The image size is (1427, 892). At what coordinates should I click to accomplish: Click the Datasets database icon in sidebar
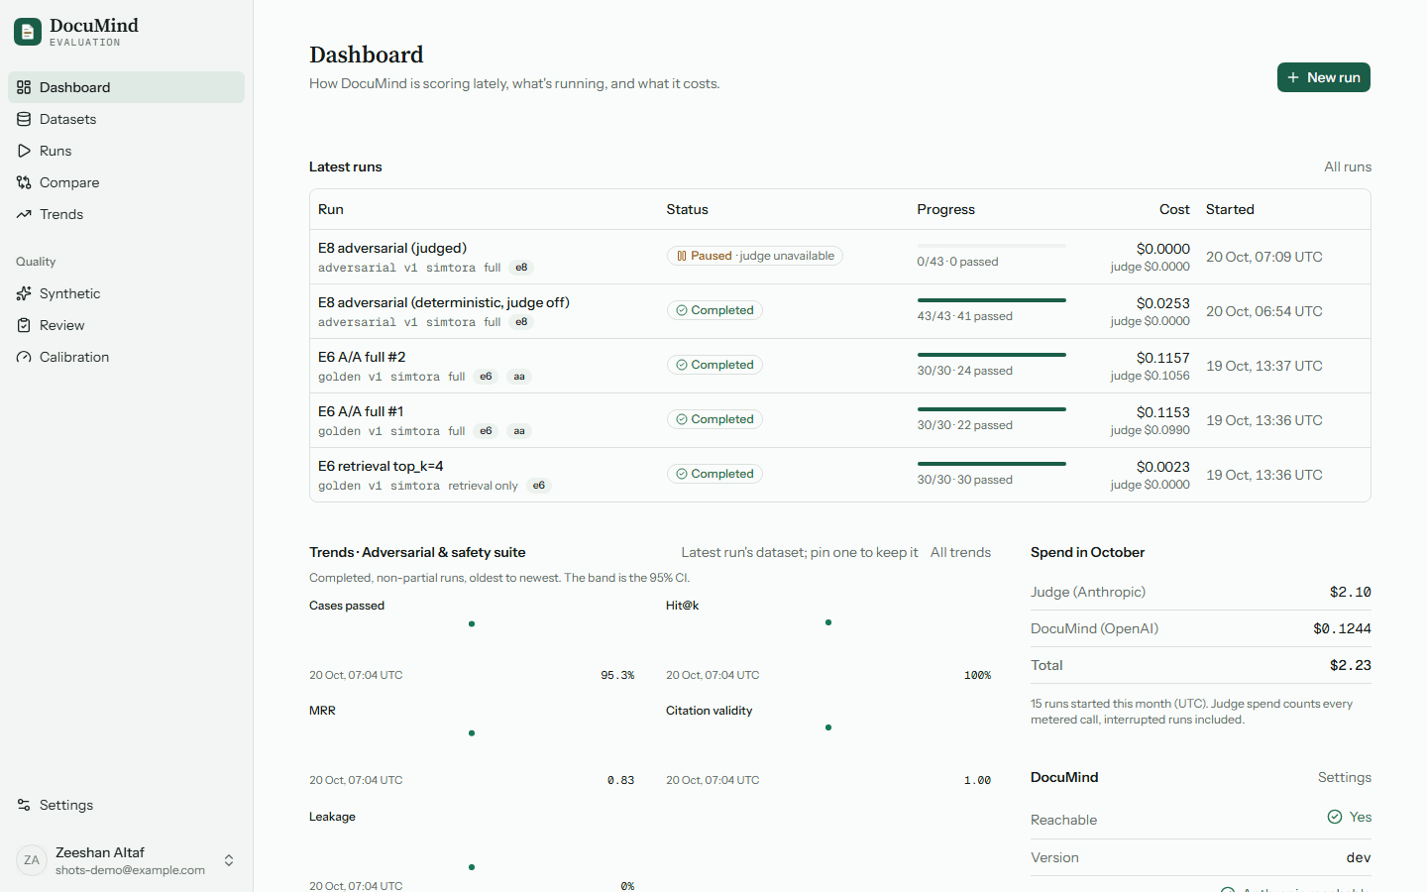24,119
